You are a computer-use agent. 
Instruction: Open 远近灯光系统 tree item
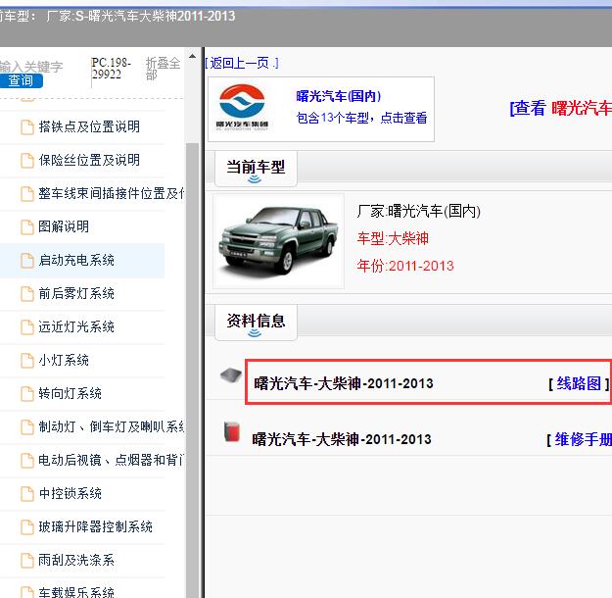[76, 326]
